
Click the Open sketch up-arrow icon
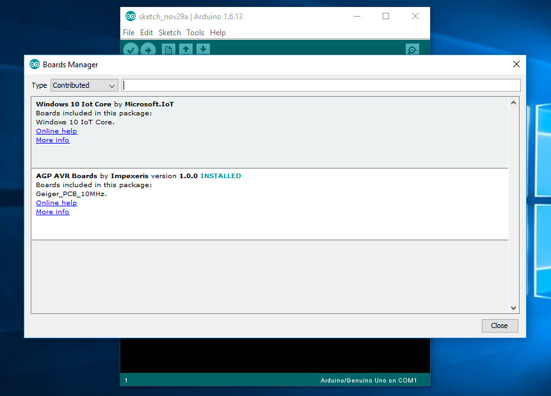[186, 49]
